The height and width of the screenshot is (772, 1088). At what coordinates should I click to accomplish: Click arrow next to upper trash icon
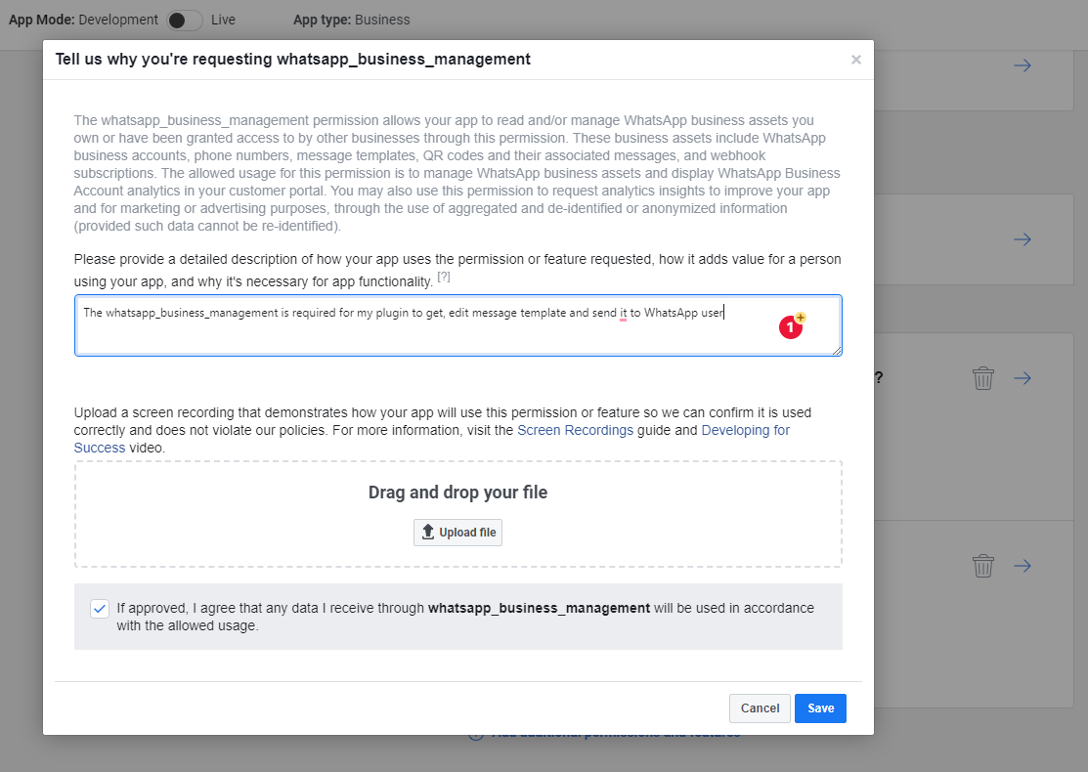tap(1023, 378)
